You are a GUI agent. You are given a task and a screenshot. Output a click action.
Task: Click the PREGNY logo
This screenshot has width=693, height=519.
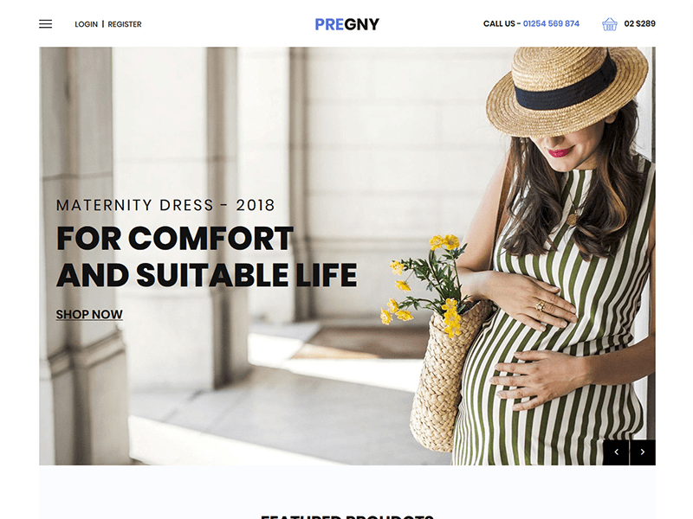[347, 24]
